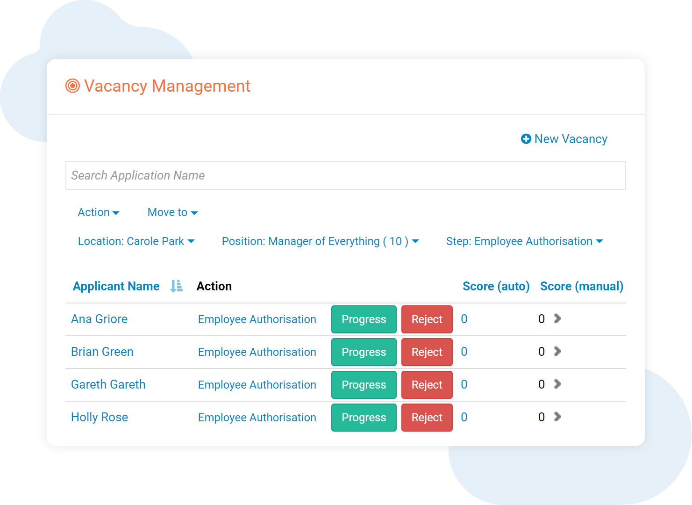Click the orange Vacancy Management target icon
Viewport: 692px width, 505px height.
[x=72, y=86]
